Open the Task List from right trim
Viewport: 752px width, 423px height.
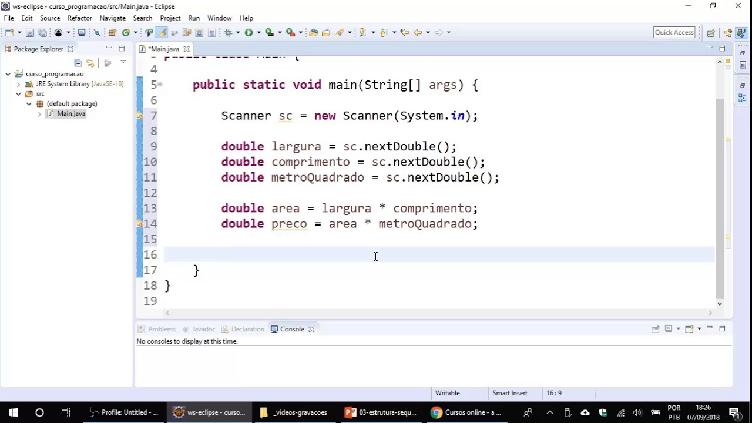click(743, 65)
